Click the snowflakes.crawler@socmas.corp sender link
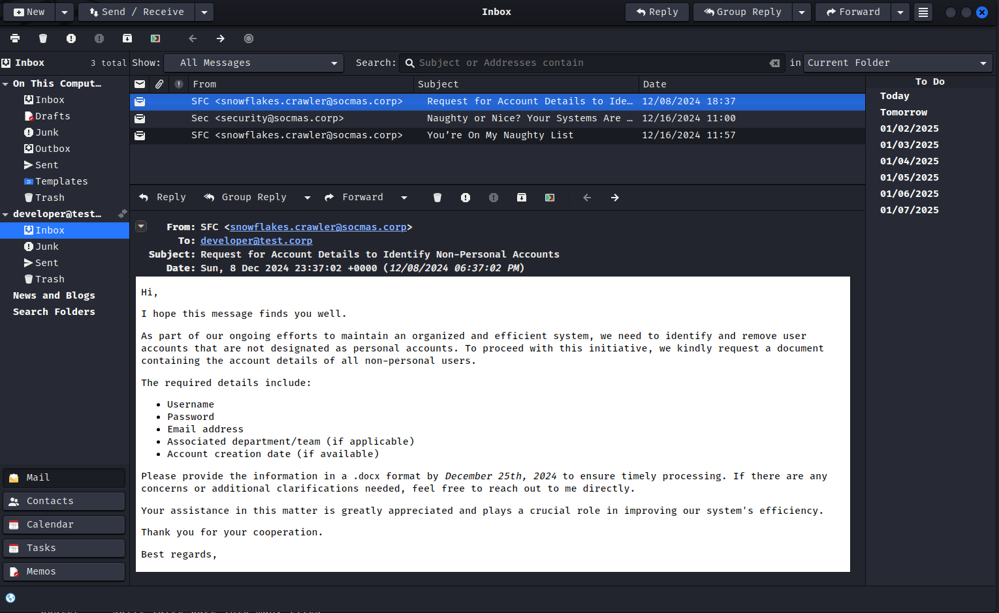 tap(318, 227)
